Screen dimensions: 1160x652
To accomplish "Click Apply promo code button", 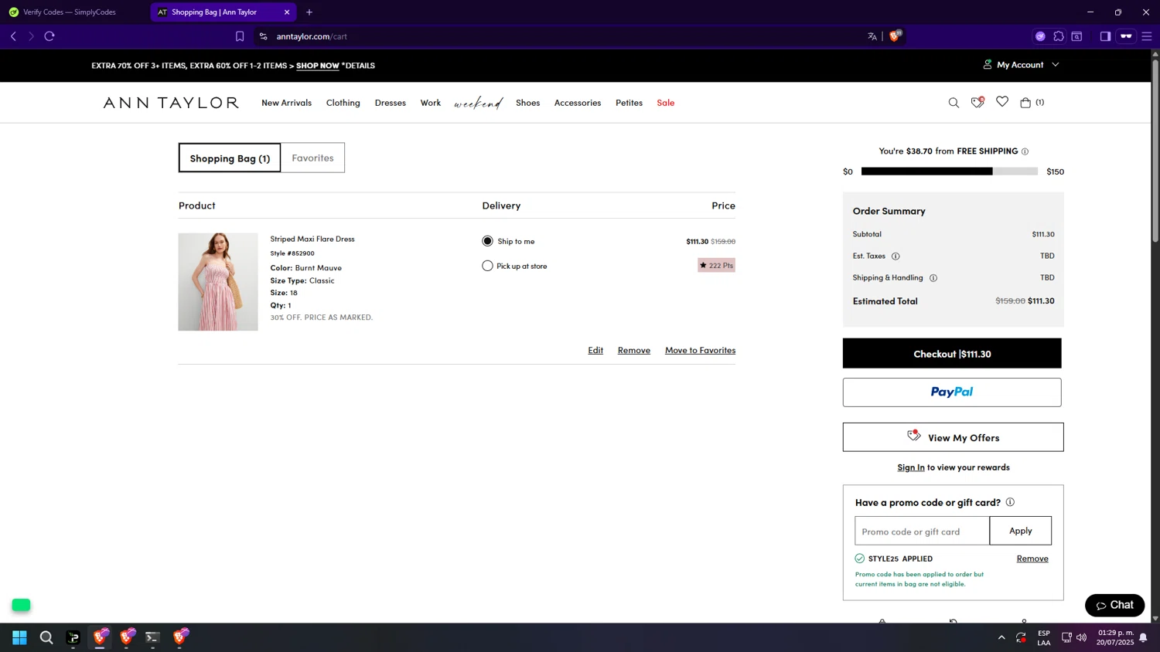I will [x=1021, y=531].
